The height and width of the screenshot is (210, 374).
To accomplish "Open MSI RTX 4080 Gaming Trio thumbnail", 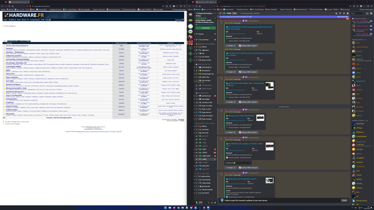I will 269,86.
